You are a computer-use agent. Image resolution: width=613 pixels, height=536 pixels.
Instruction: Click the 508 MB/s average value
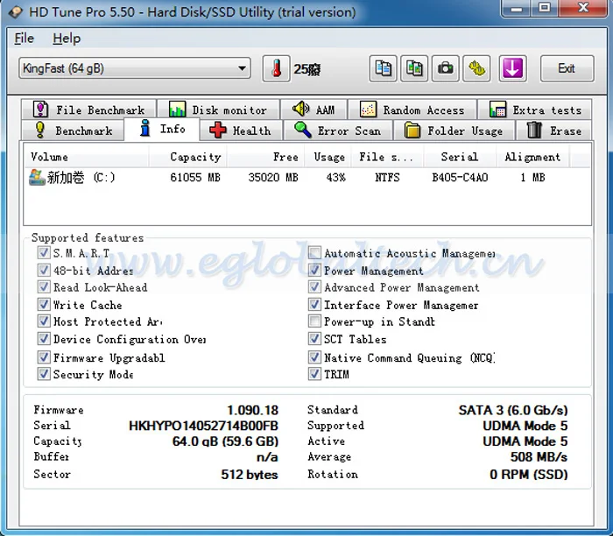click(x=539, y=456)
